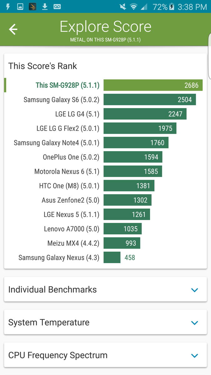The height and width of the screenshot is (375, 211).
Task: Expand System Temperature chevron
Action: 194,323
